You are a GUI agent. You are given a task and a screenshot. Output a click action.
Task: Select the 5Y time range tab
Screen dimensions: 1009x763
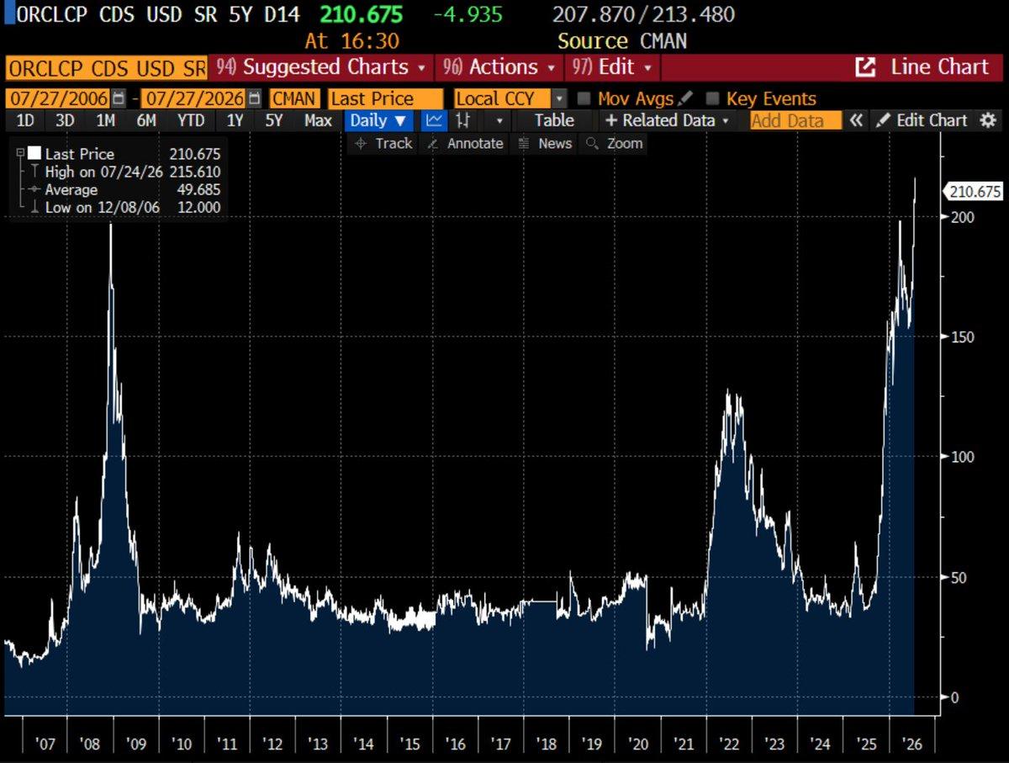(274, 120)
